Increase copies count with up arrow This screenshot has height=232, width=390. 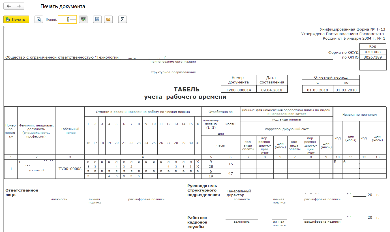pyautogui.click(x=73, y=18)
